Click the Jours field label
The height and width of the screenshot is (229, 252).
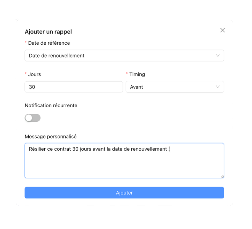34,74
